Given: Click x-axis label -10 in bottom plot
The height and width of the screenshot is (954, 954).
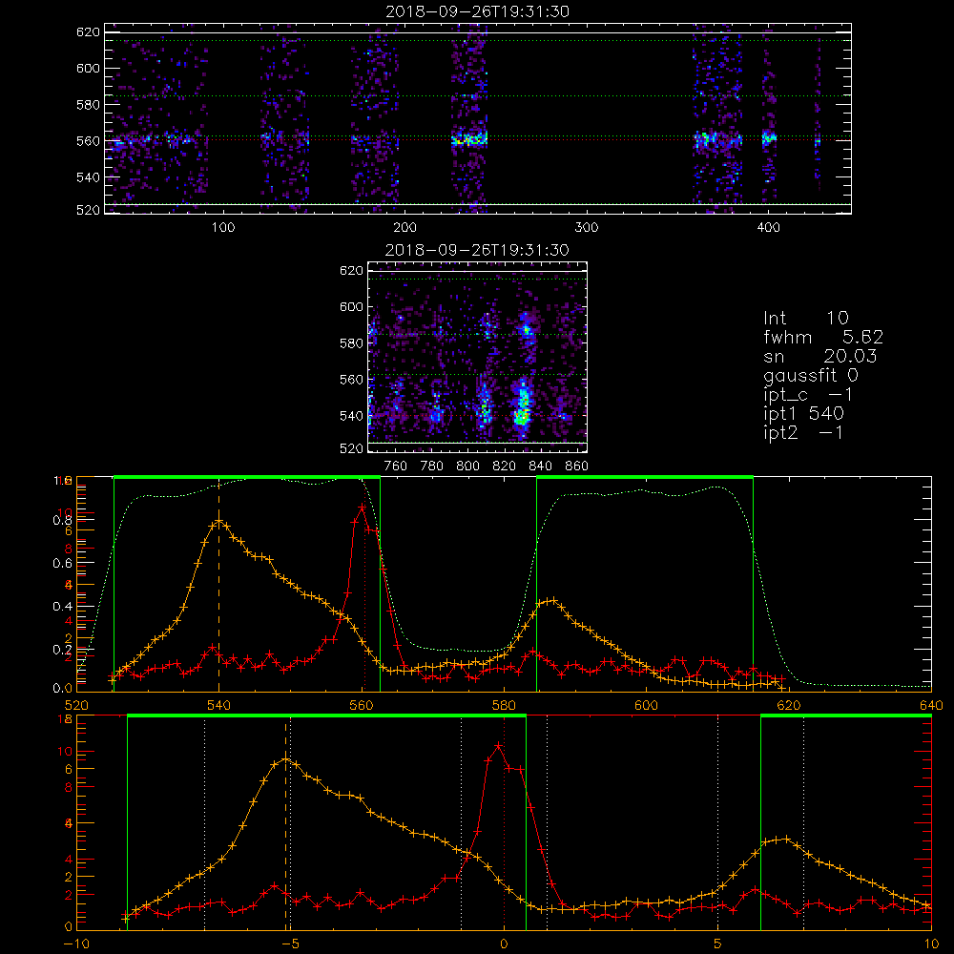Looking at the screenshot, I should pos(76,944).
